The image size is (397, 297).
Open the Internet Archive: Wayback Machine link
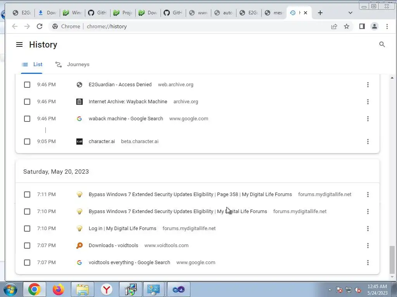[128, 102]
